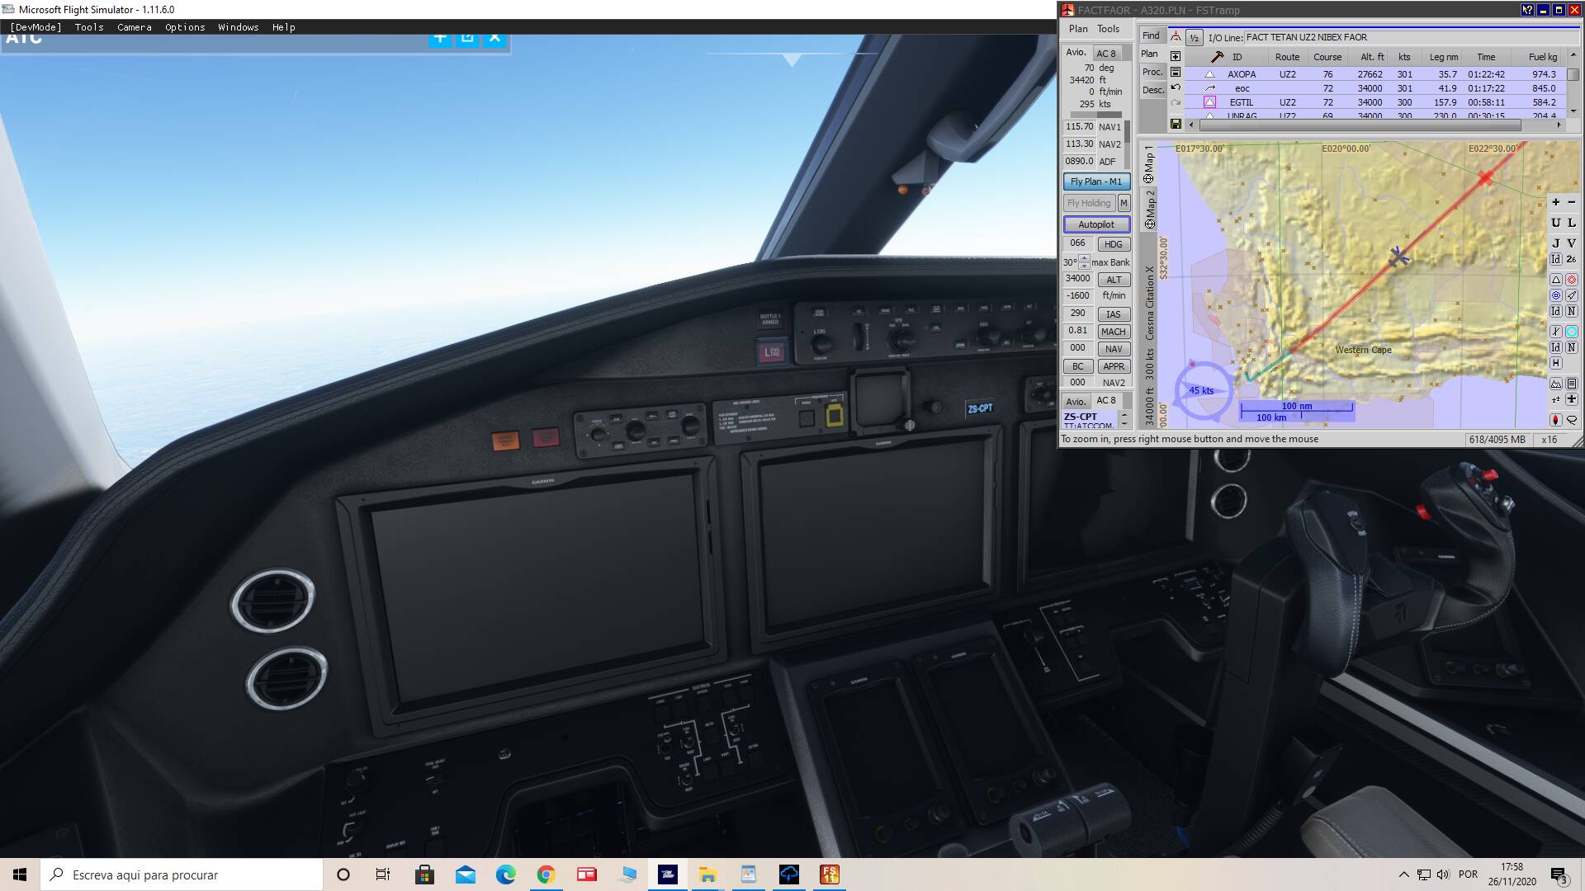Edit the I/O Line route field
Image resolution: width=1585 pixels, height=891 pixels.
[x=1410, y=37]
